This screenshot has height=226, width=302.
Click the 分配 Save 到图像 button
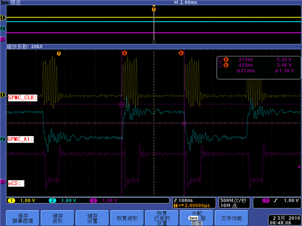(197, 218)
